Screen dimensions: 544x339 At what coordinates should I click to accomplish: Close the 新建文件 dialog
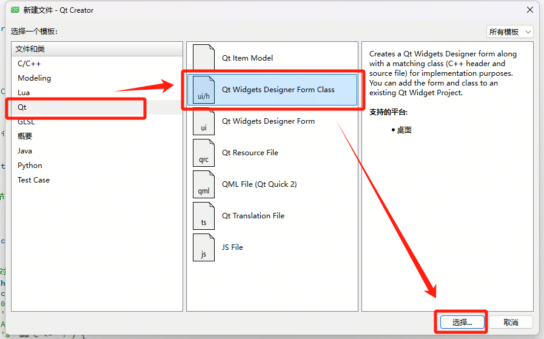click(530, 10)
